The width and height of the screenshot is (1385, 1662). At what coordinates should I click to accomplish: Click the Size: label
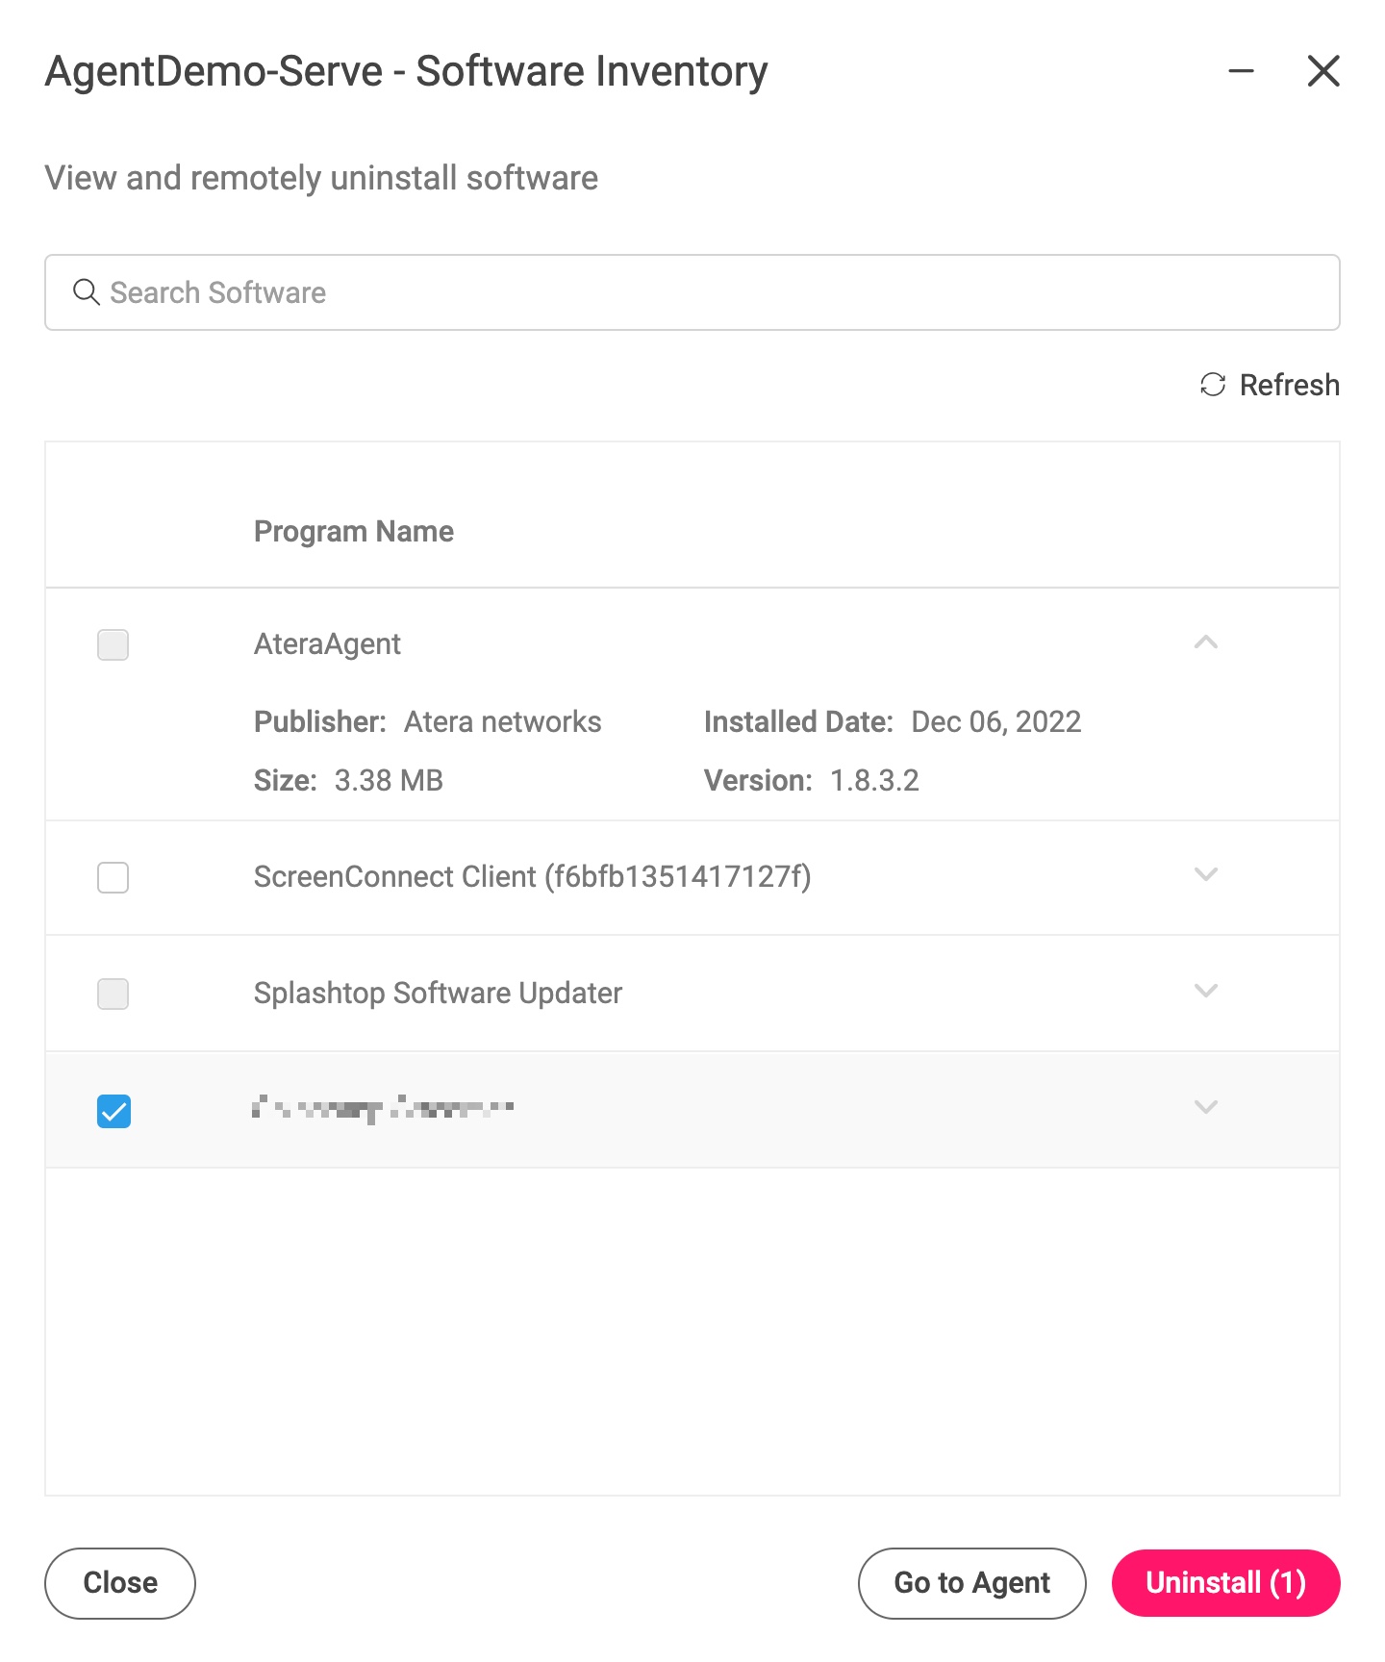pos(286,780)
